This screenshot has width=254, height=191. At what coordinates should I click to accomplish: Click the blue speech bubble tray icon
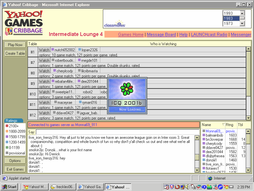click(204, 187)
